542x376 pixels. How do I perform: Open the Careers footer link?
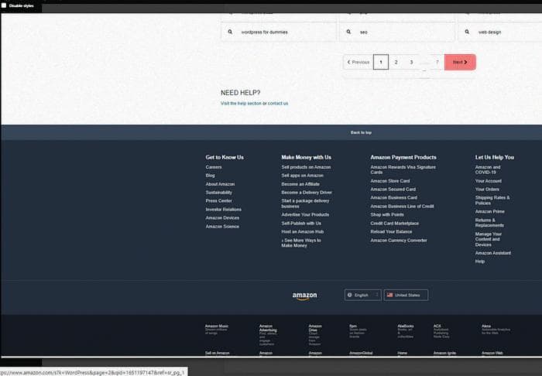(214, 167)
